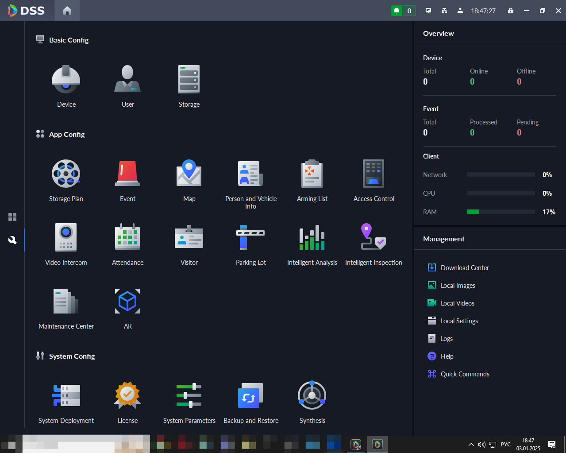This screenshot has height=453, width=566.
Task: Open the Storage Plan module
Action: (66, 174)
